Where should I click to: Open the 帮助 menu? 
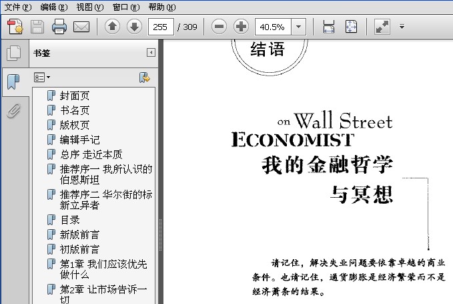tap(162, 7)
